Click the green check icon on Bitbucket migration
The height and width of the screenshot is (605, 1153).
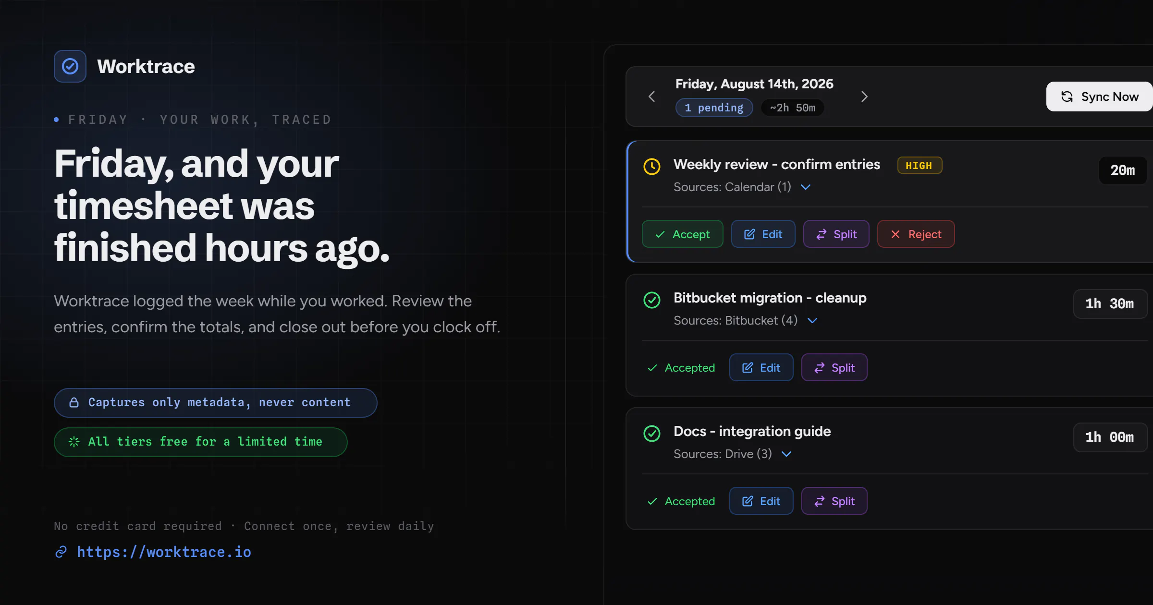pyautogui.click(x=652, y=300)
